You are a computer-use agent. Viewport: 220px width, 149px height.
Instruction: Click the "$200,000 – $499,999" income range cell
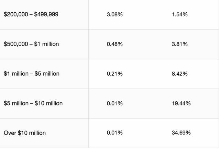[31, 15]
